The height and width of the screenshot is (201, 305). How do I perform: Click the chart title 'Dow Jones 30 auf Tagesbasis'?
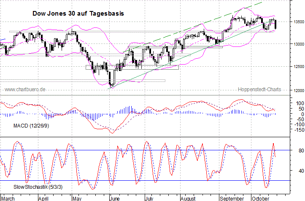(x=78, y=14)
